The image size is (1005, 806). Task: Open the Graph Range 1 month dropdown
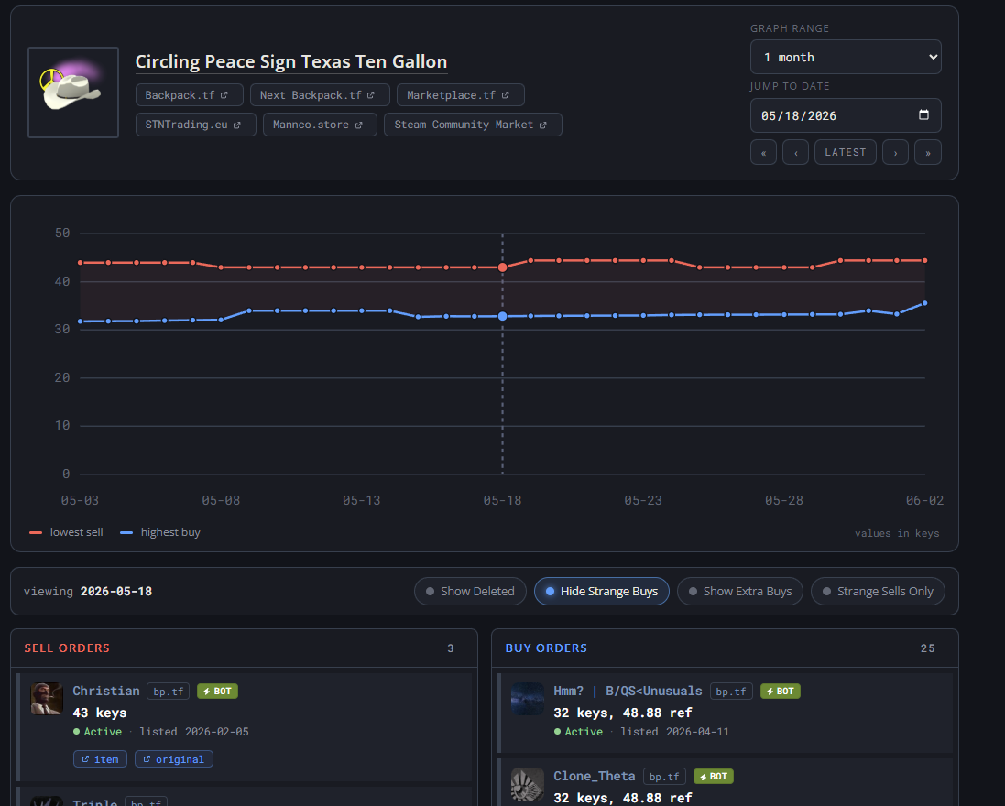coord(846,57)
